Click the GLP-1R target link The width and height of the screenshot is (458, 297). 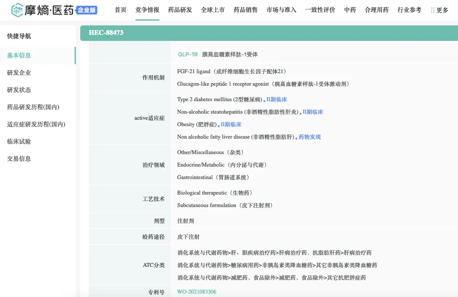[188, 55]
